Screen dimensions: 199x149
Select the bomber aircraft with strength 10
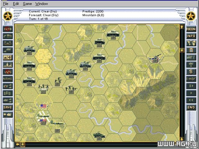57,125
